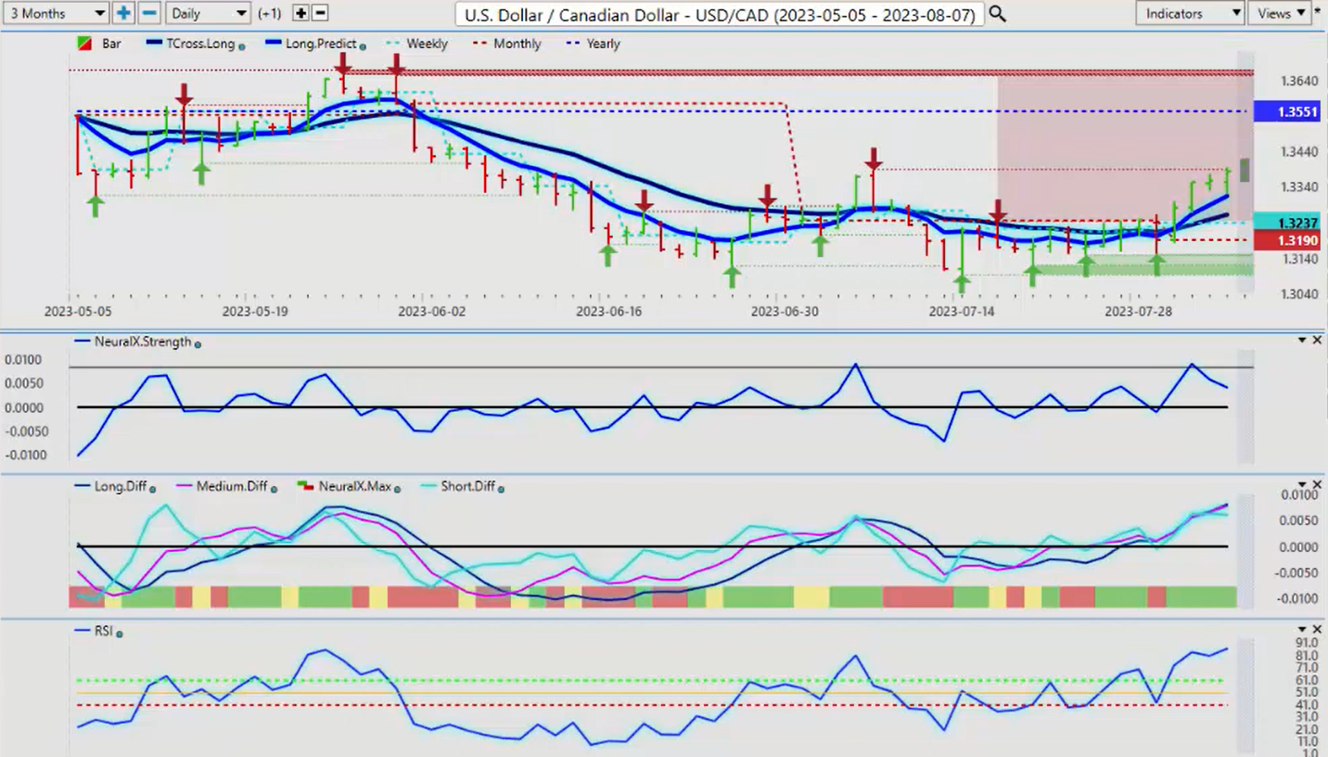
Task: Click the Medium.Diff legend label
Action: pos(232,486)
